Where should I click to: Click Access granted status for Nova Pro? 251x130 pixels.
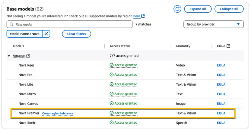(123, 75)
